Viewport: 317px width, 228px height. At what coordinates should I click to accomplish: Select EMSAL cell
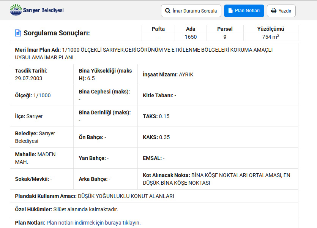point(218,158)
